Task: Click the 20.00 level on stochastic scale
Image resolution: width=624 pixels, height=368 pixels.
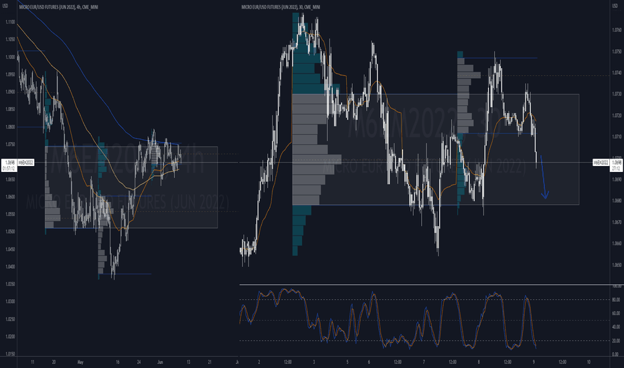Action: (x=616, y=341)
